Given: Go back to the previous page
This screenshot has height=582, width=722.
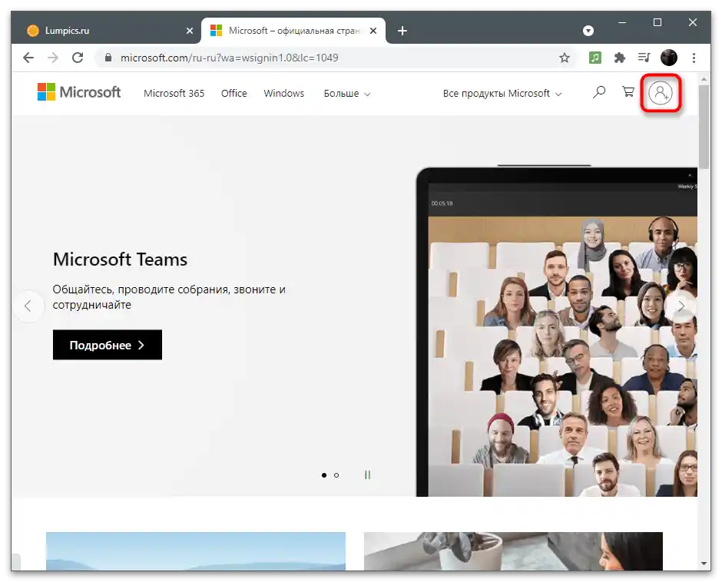Looking at the screenshot, I should [28, 58].
